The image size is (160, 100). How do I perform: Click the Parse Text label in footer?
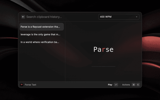point(30,85)
